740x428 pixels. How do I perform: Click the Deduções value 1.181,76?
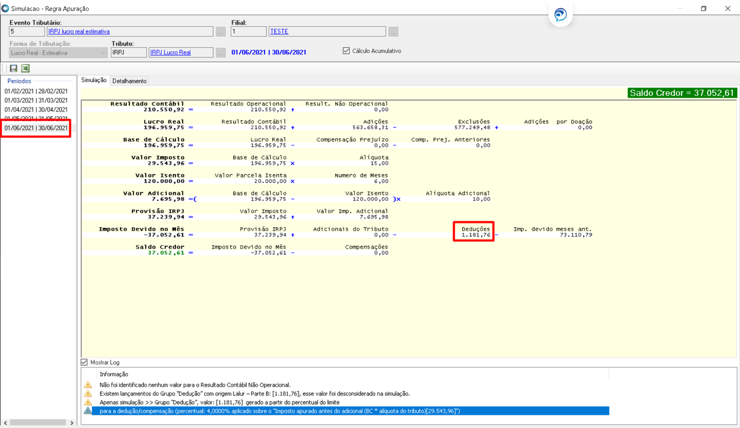tap(476, 235)
